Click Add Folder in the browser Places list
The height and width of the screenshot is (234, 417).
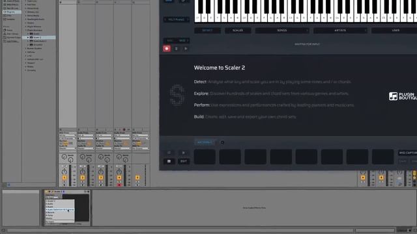pos(11,42)
